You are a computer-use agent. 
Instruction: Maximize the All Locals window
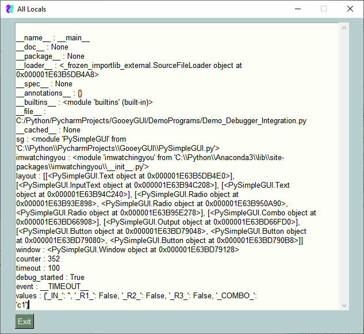324,9
